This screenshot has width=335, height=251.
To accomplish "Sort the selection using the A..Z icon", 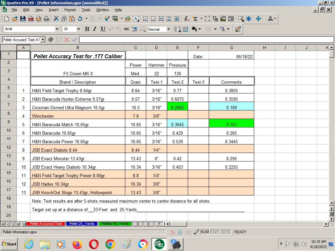I will 207,19.
